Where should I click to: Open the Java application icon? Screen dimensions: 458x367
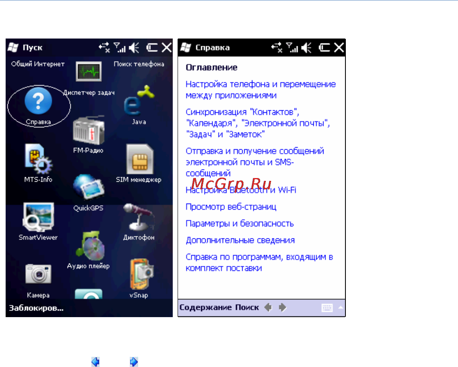click(x=139, y=101)
